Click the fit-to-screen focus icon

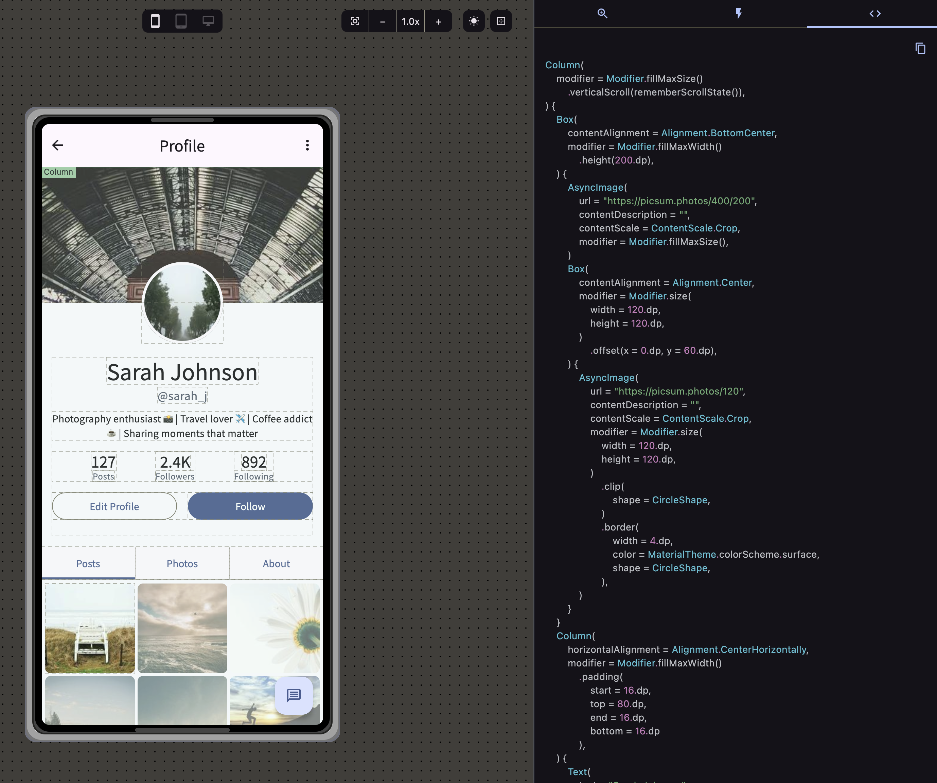(x=355, y=21)
